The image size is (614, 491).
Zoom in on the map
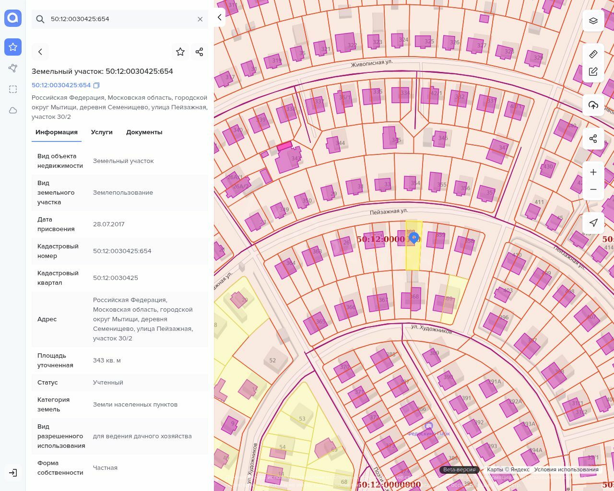pyautogui.click(x=593, y=172)
